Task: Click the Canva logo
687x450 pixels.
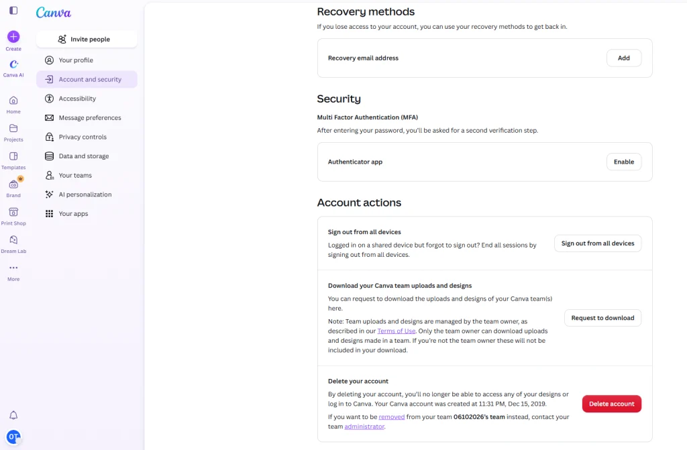Action: (54, 13)
